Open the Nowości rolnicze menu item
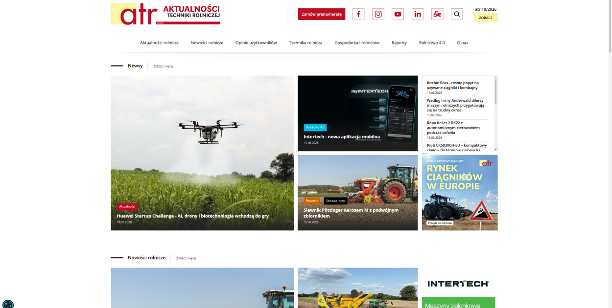Viewport: 612px width, 308px height. click(207, 43)
